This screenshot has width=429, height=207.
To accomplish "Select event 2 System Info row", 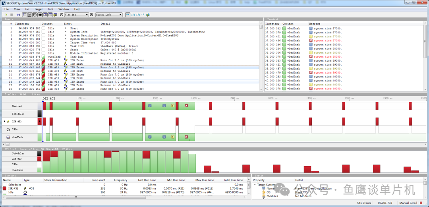I will tap(131, 32).
